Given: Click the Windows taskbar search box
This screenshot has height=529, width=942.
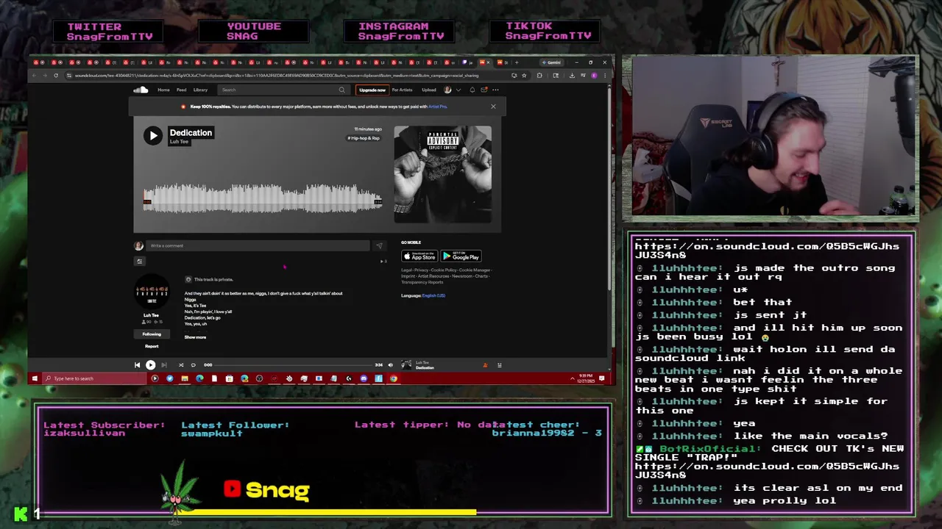Looking at the screenshot, I should coord(95,378).
